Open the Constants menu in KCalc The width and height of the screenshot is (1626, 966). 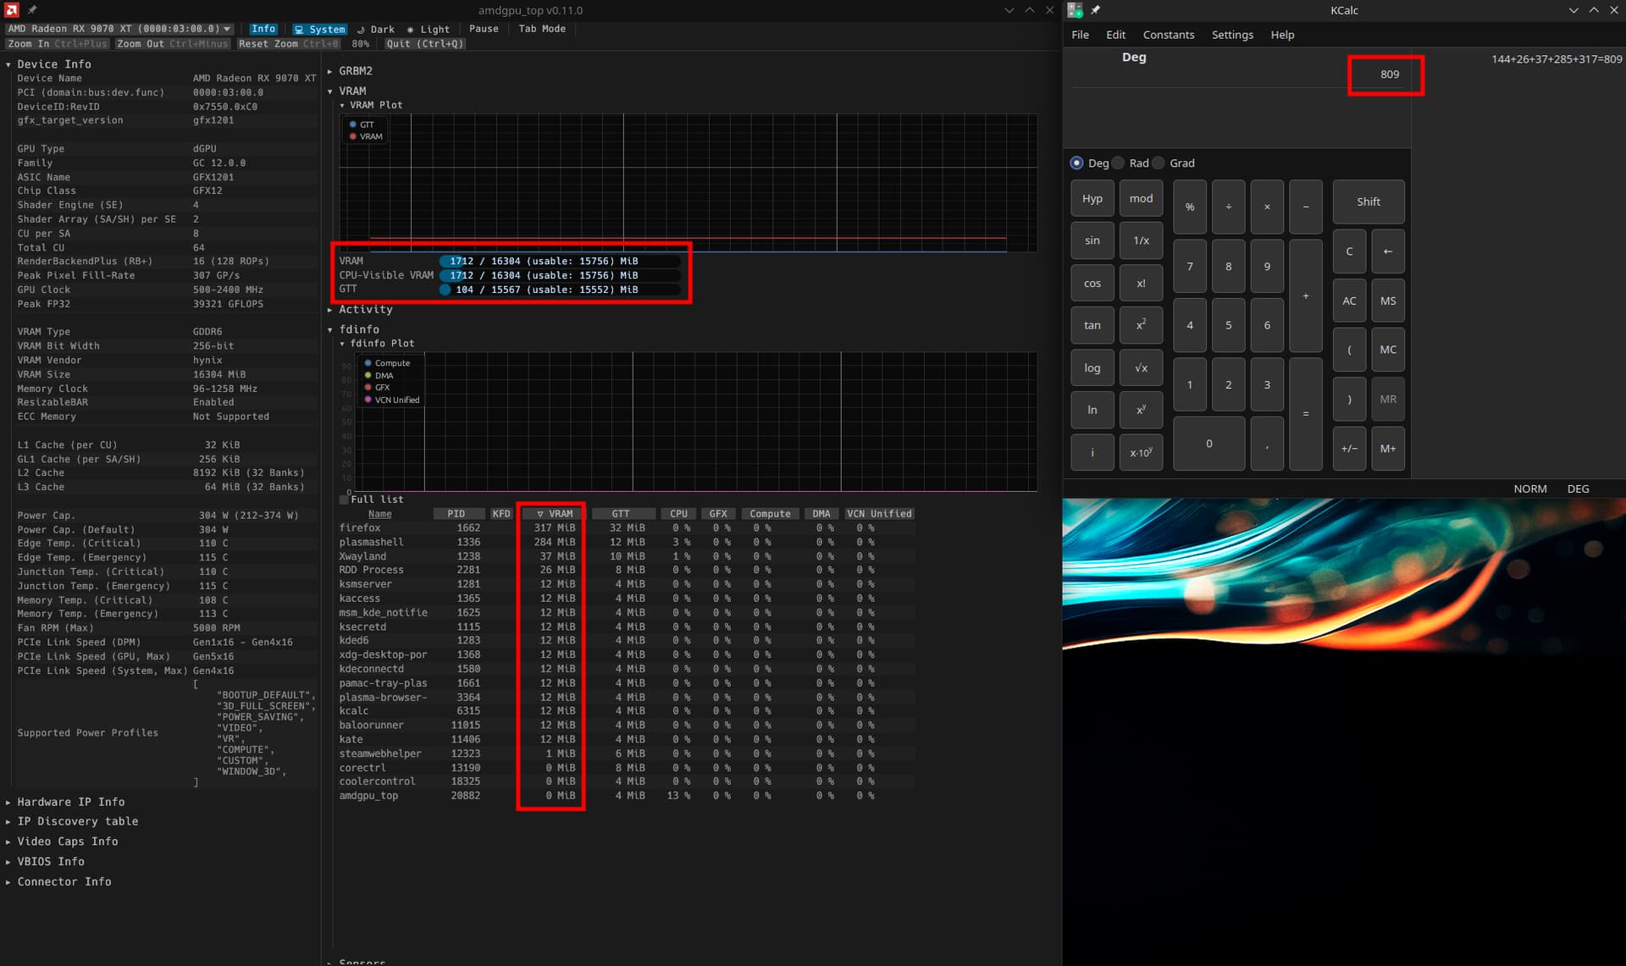[1168, 35]
